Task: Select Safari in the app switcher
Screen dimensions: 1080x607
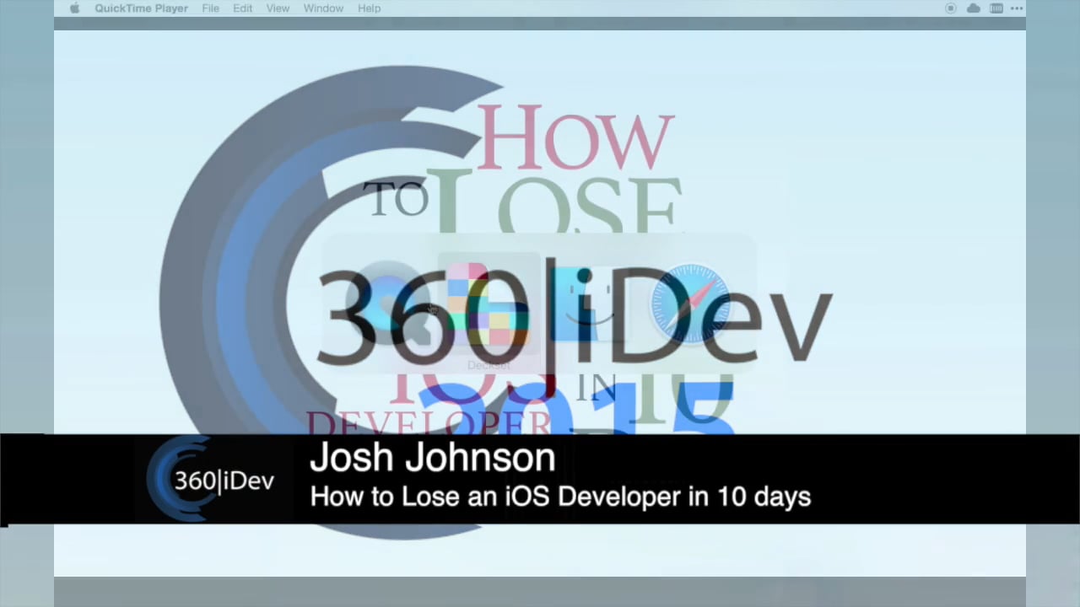Action: point(690,305)
